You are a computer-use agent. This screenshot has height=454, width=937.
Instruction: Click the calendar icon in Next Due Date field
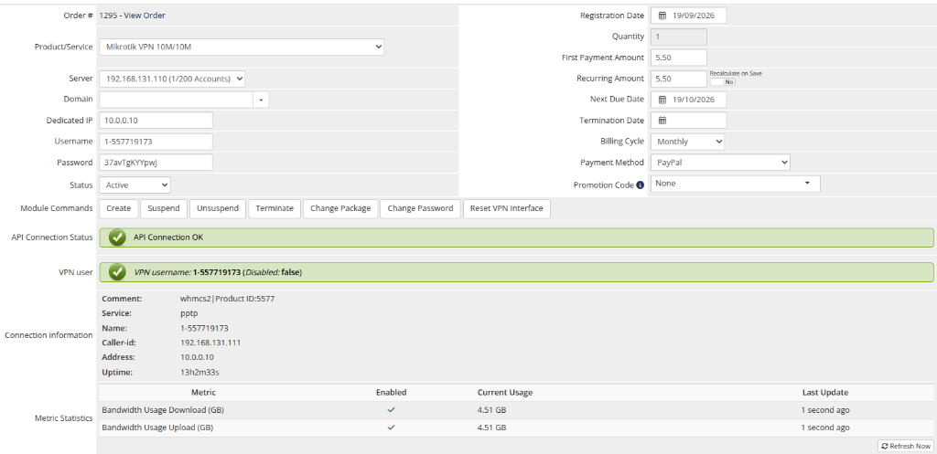point(662,100)
